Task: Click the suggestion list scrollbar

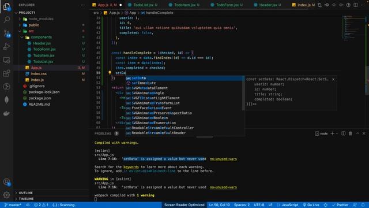Action: [x=243, y=93]
